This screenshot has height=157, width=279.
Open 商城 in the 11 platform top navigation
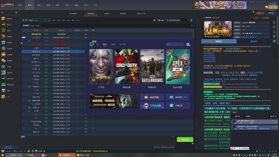48,5
